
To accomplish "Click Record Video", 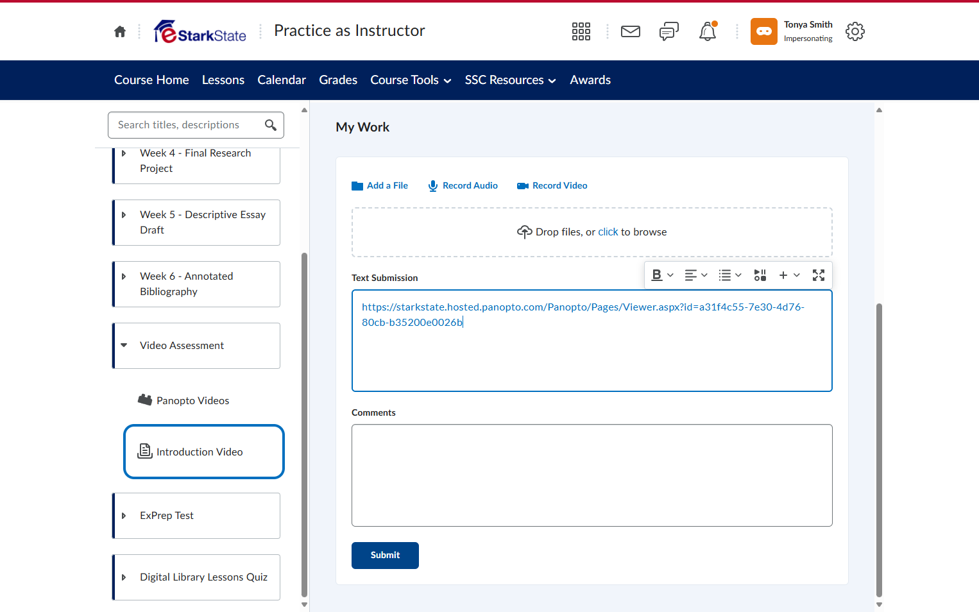I will [x=552, y=185].
